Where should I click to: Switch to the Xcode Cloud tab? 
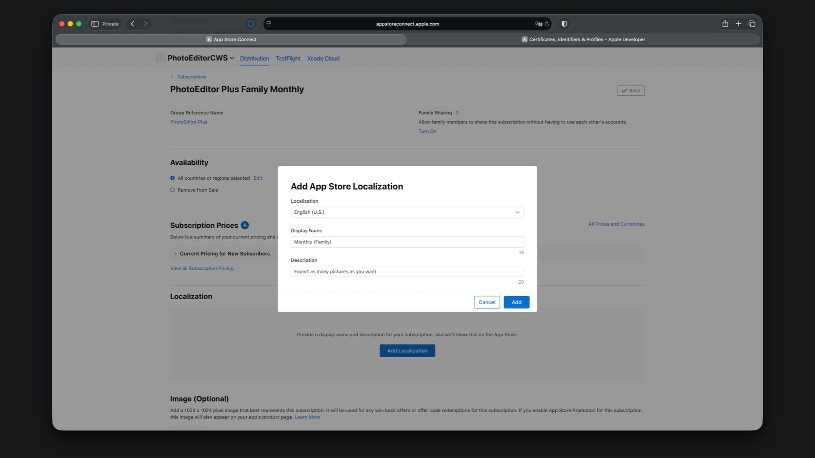coord(323,59)
